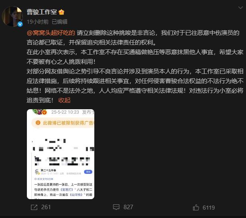Click the 第二十五年春 name in thumbnail

(48, 170)
